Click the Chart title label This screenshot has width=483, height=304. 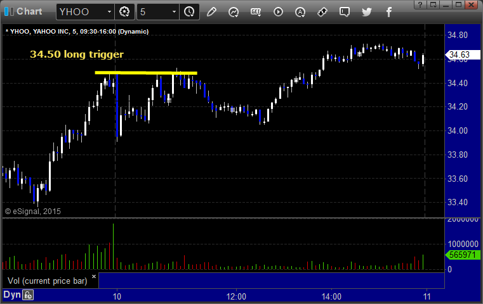tap(29, 11)
